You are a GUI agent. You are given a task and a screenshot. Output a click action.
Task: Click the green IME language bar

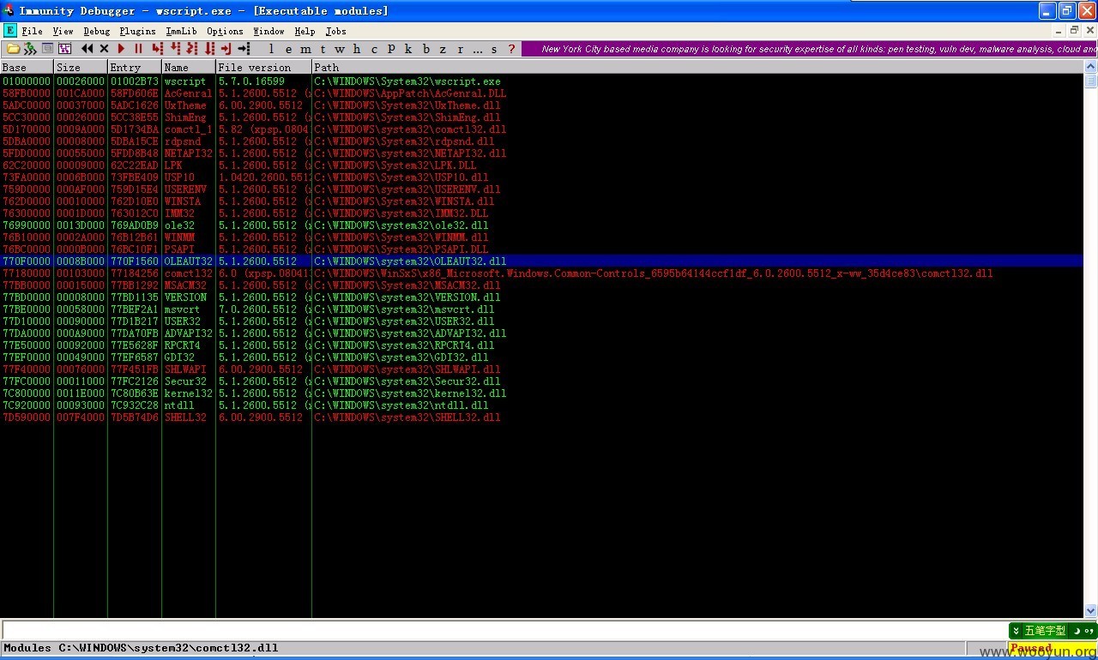coord(1053,630)
